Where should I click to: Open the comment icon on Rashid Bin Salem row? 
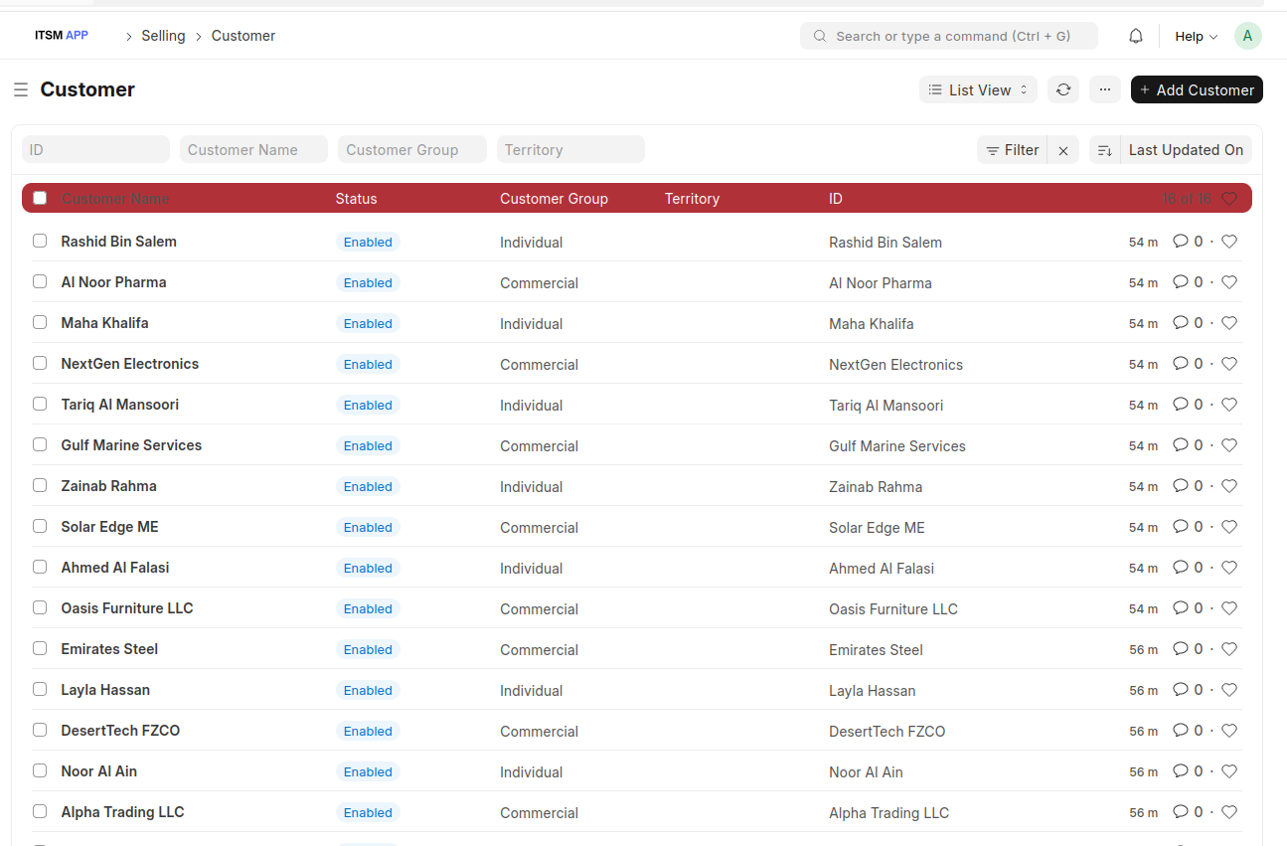(1181, 241)
